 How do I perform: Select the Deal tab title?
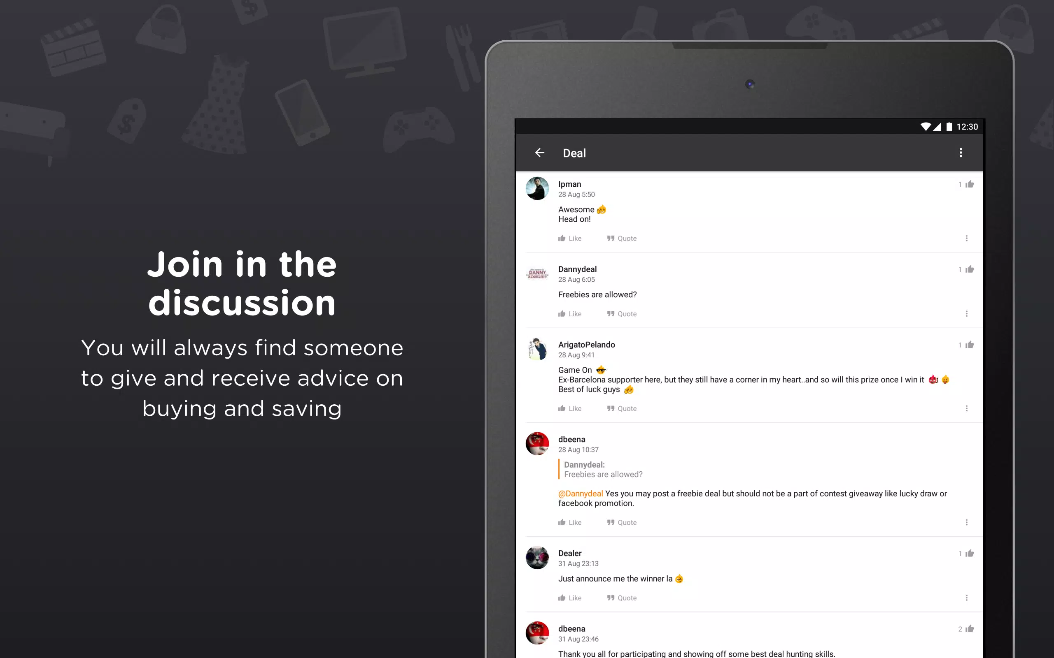click(574, 153)
